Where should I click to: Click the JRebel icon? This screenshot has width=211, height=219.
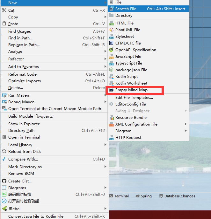4,209
